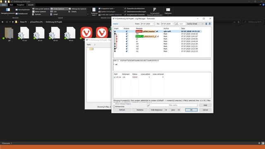Click the Explorer search box

pyautogui.click(x=253, y=22)
